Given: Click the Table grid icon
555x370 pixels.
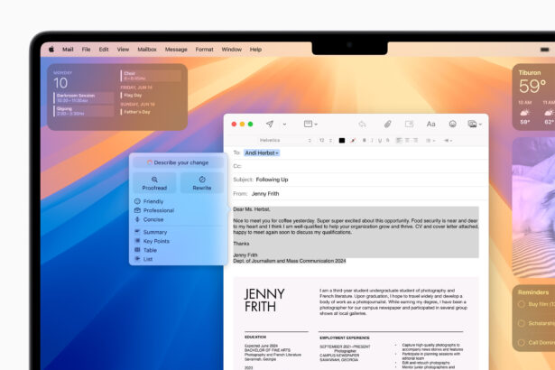Looking at the screenshot, I should pos(137,250).
